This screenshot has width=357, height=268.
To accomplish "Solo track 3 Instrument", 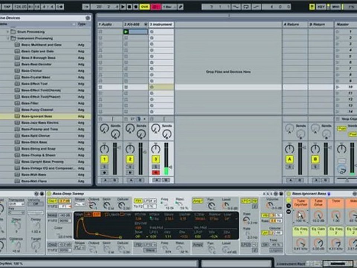I will (156, 167).
